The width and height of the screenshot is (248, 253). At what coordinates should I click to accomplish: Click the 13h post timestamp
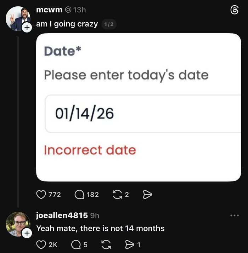[x=79, y=10]
